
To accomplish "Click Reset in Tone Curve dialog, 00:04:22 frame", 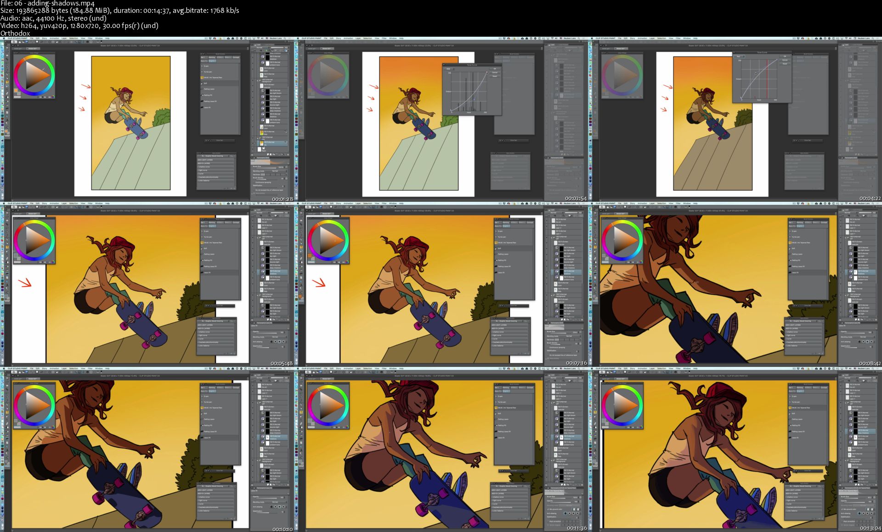I will coord(785,64).
